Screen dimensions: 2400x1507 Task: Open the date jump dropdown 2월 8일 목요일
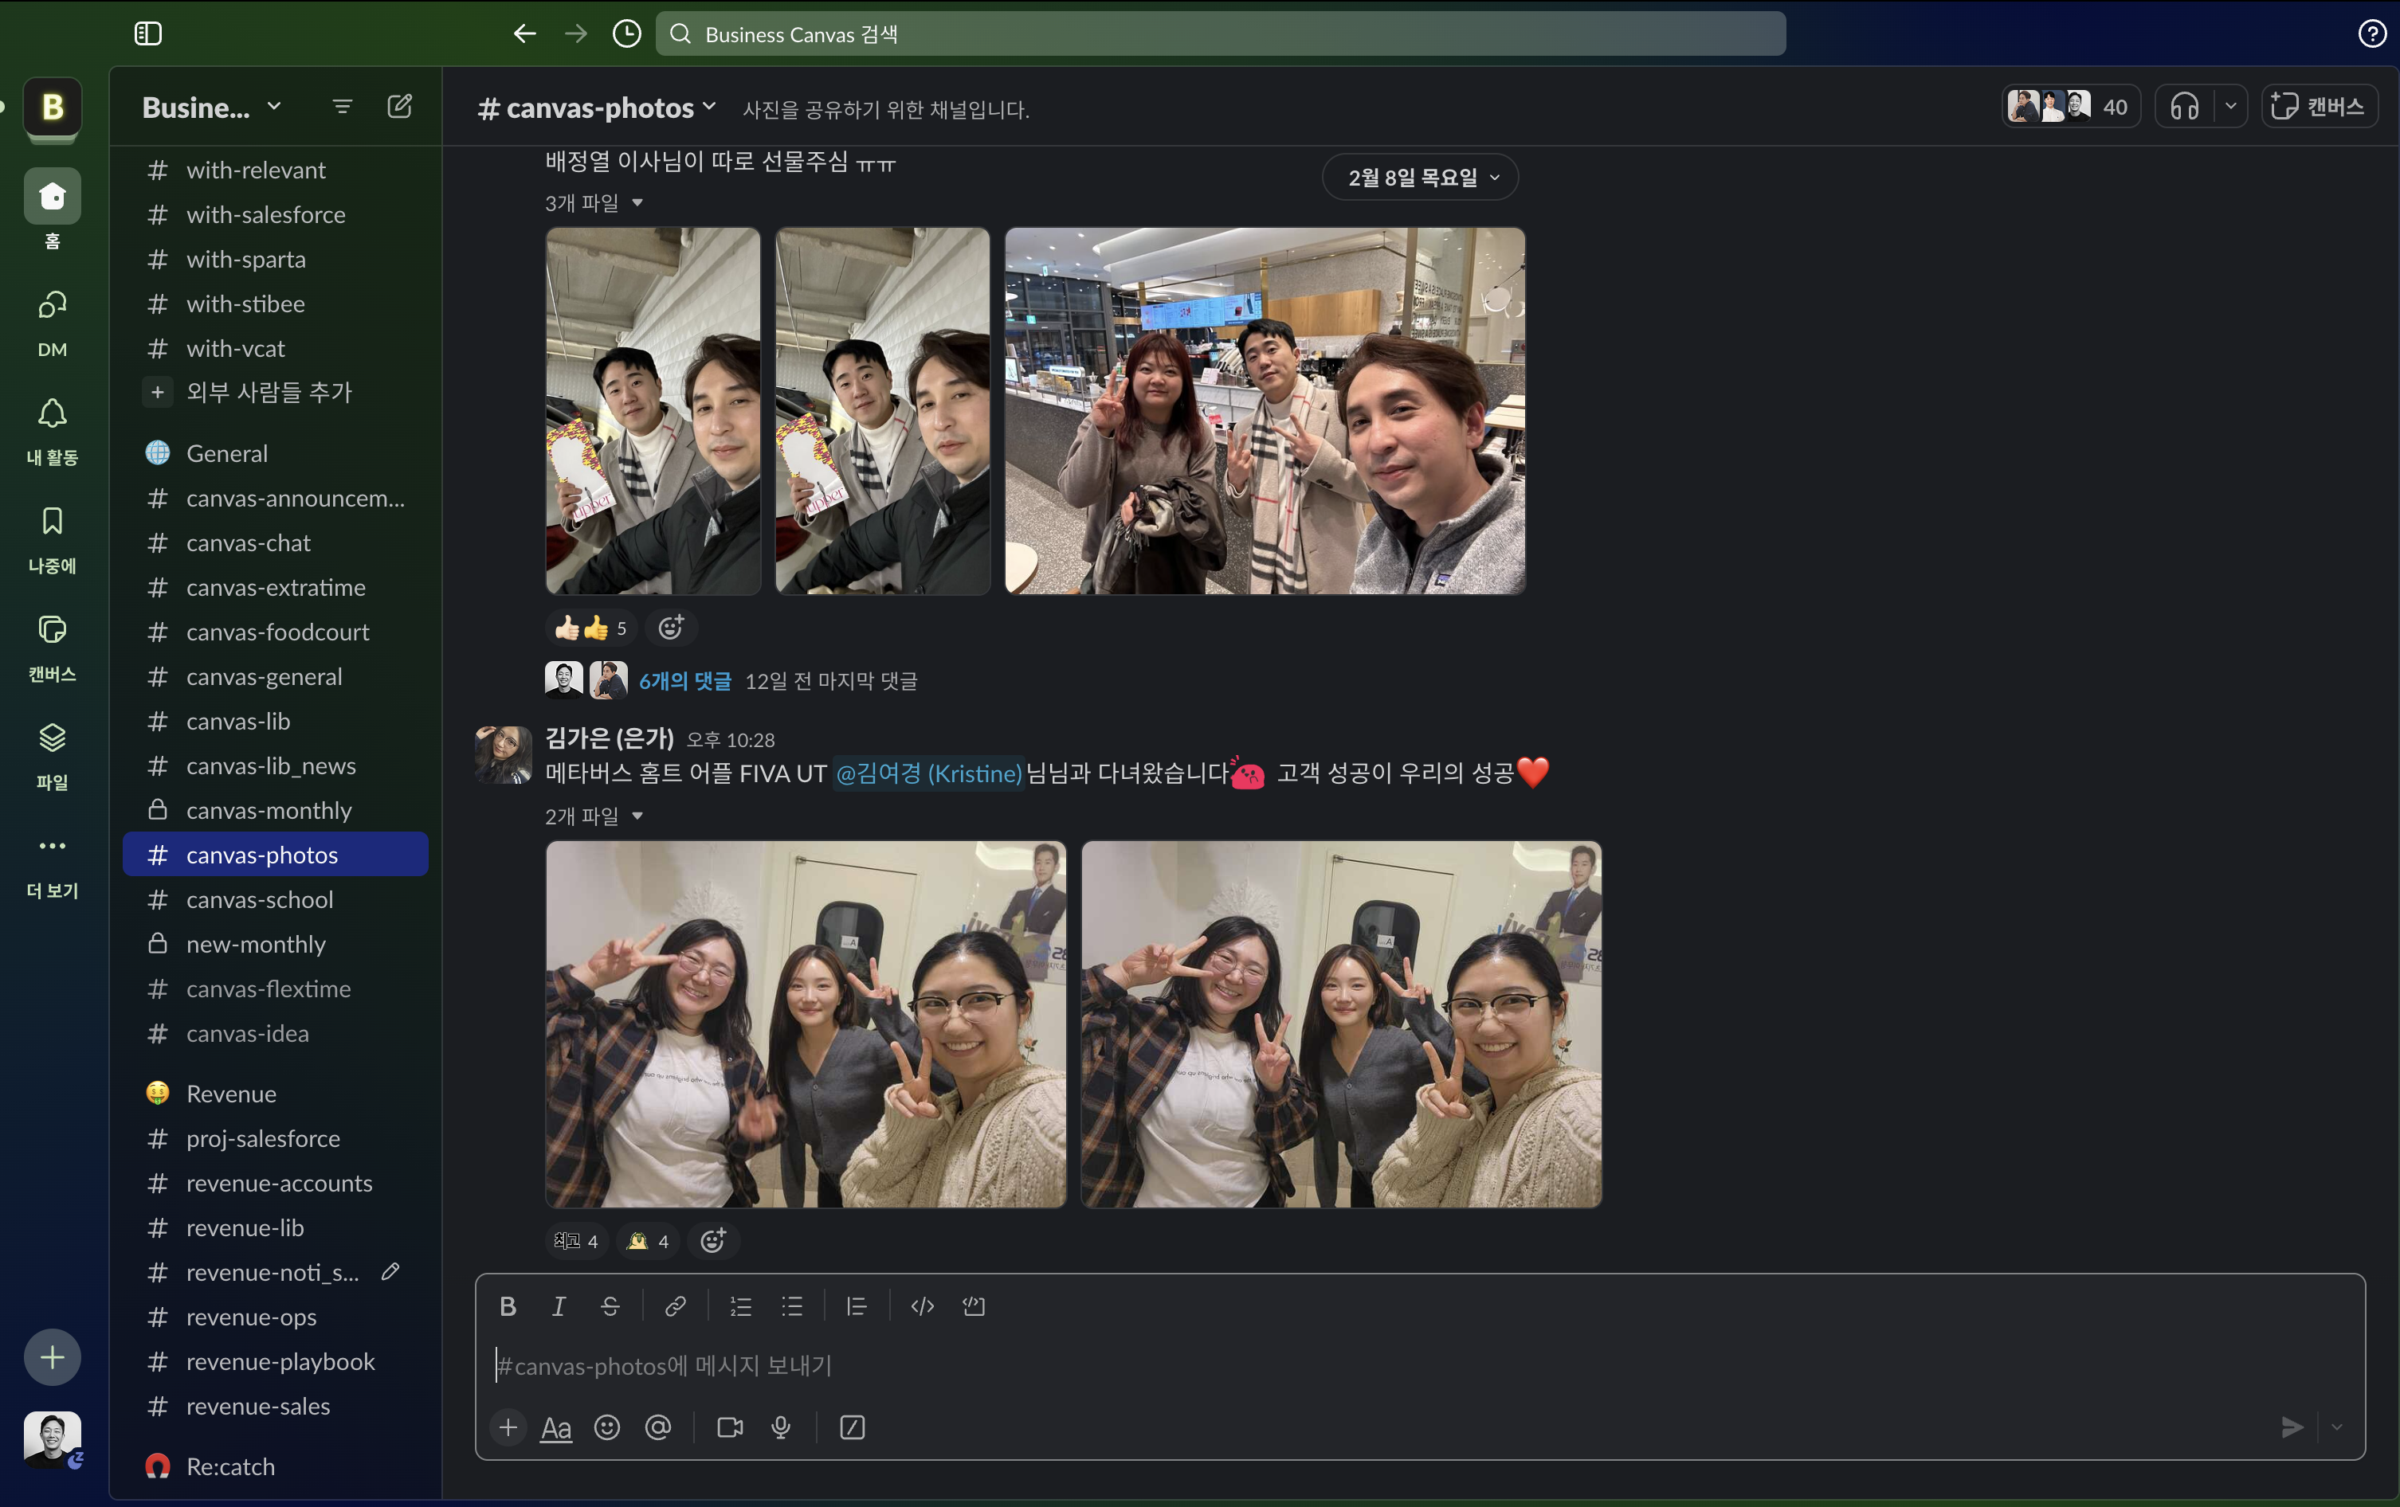point(1419,178)
